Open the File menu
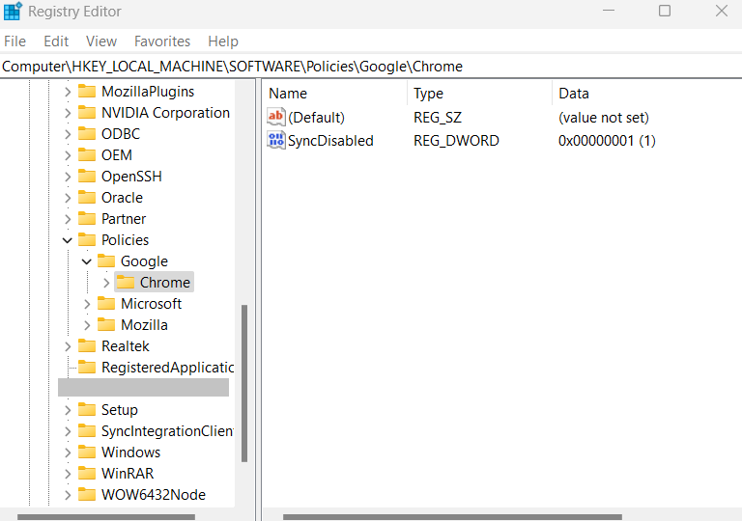This screenshot has width=742, height=521. click(x=14, y=41)
